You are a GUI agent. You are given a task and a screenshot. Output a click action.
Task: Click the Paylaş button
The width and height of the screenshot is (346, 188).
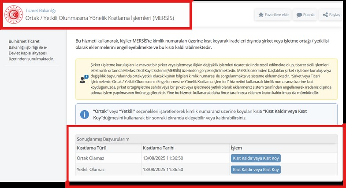click(331, 15)
